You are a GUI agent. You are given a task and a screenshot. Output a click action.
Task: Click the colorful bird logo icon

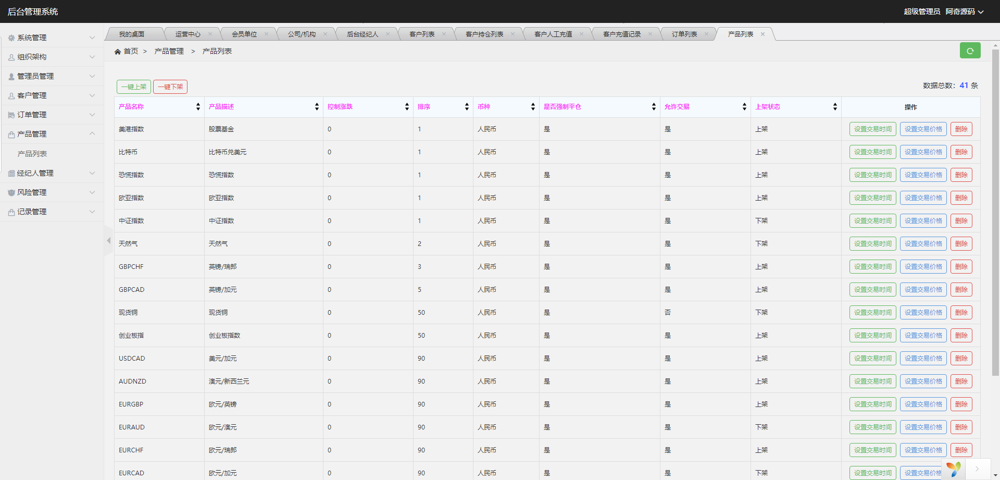[x=953, y=469]
